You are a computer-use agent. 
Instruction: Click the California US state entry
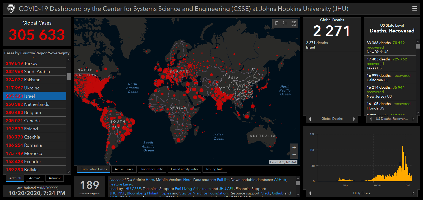point(390,78)
